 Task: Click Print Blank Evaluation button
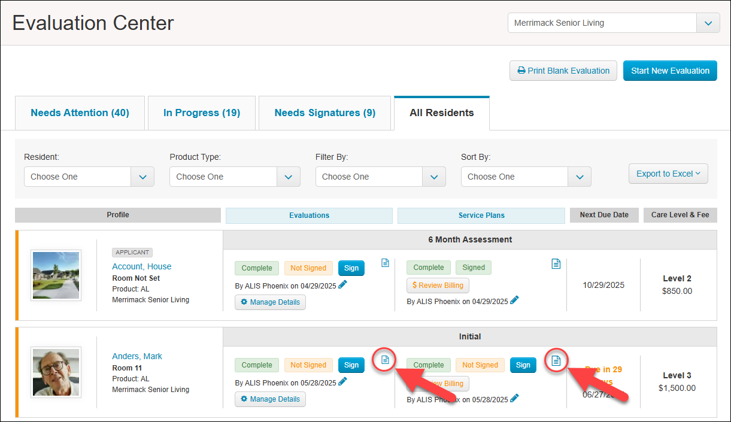[x=563, y=71]
